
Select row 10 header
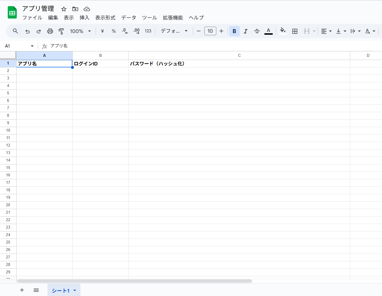[x=8, y=131]
